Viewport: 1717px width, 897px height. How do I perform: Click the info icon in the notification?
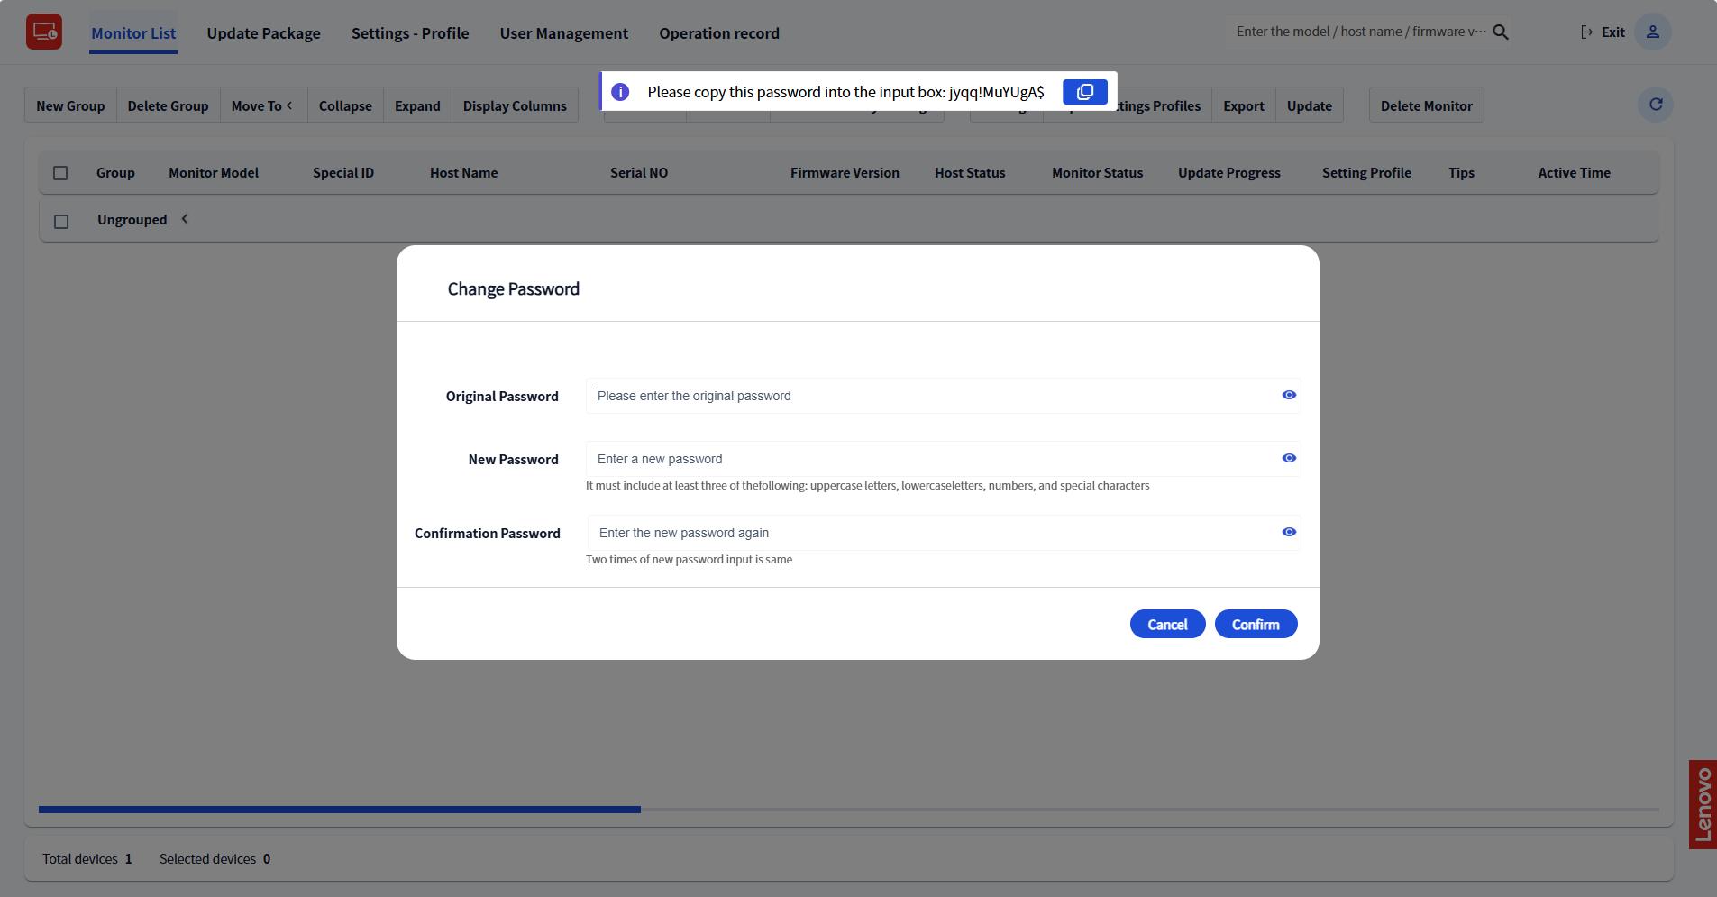coord(620,92)
